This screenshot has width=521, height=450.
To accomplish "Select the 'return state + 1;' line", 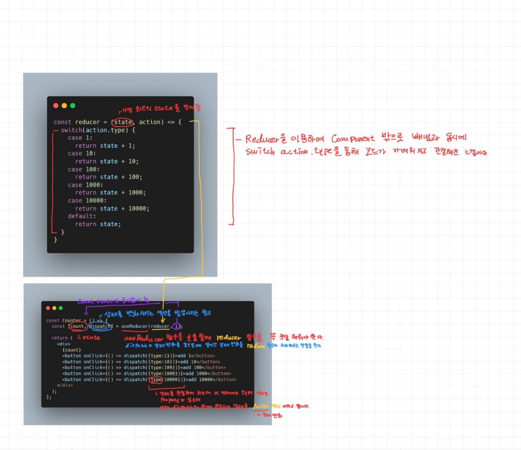I will click(105, 146).
